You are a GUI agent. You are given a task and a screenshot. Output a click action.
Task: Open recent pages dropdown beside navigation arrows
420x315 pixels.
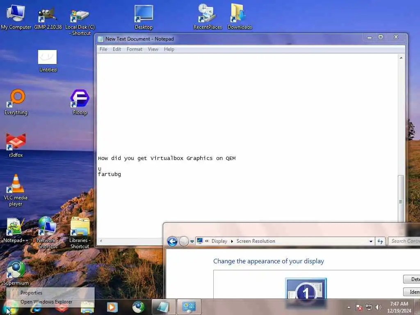tap(192, 241)
